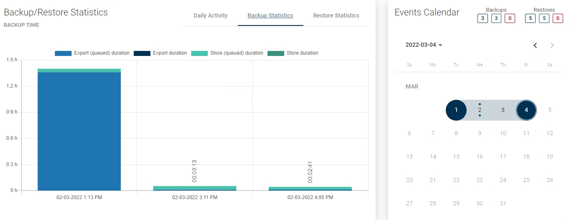The height and width of the screenshot is (220, 569).
Task: Click the tall 1:13 PM backup bar
Action: tap(79, 129)
